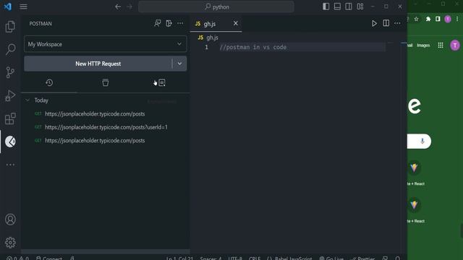The height and width of the screenshot is (260, 463).
Task: Toggle secondary side bar layout icon
Action: (x=349, y=6)
